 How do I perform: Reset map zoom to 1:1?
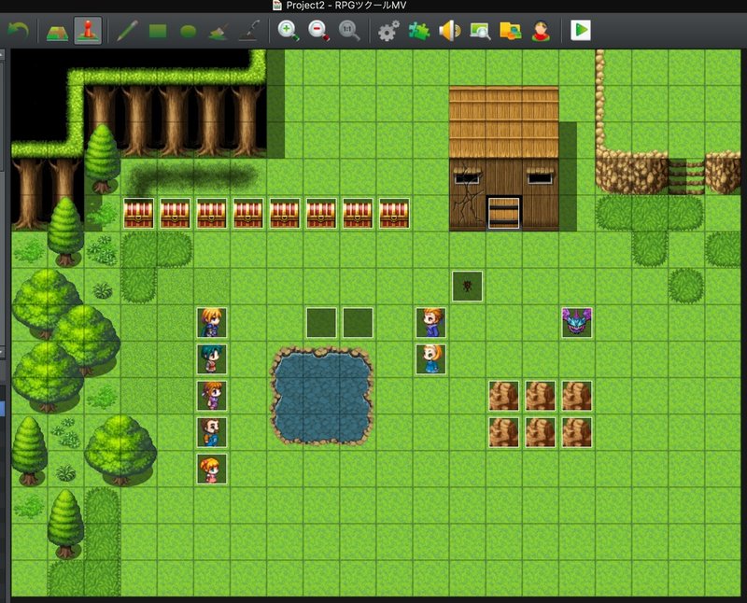tap(348, 31)
